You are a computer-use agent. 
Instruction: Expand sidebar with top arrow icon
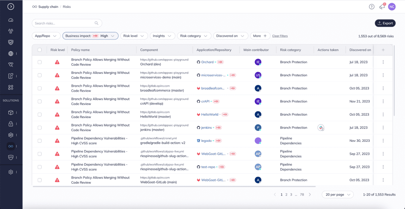point(11,6)
